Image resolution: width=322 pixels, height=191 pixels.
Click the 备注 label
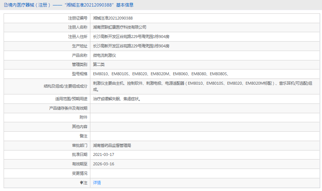(x=83, y=136)
